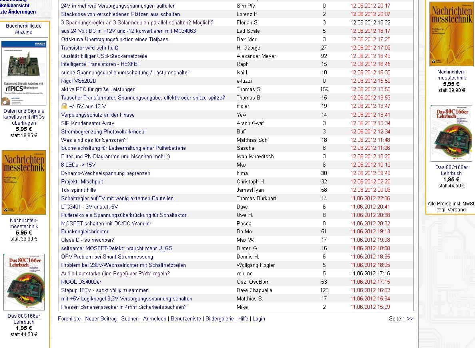Click timestamp '12.06.2012 20:17'
The image size is (475, 348).
(x=370, y=6)
